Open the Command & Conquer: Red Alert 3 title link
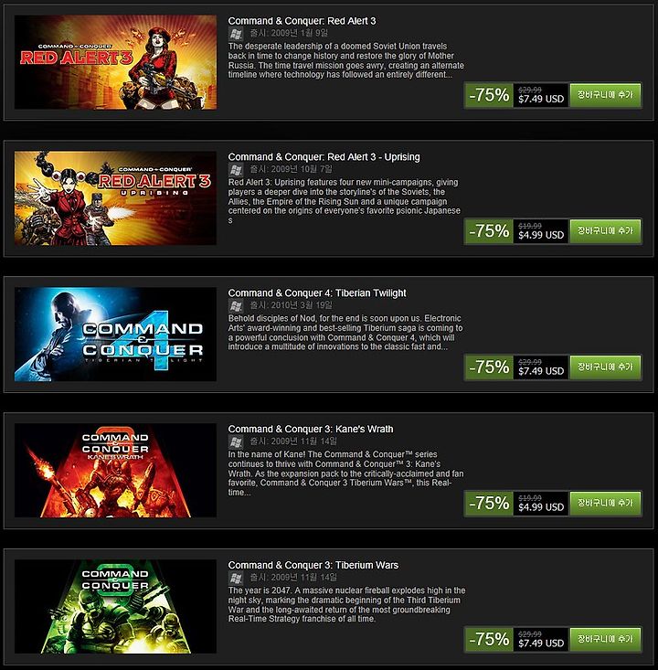This screenshot has width=658, height=670. (302, 21)
